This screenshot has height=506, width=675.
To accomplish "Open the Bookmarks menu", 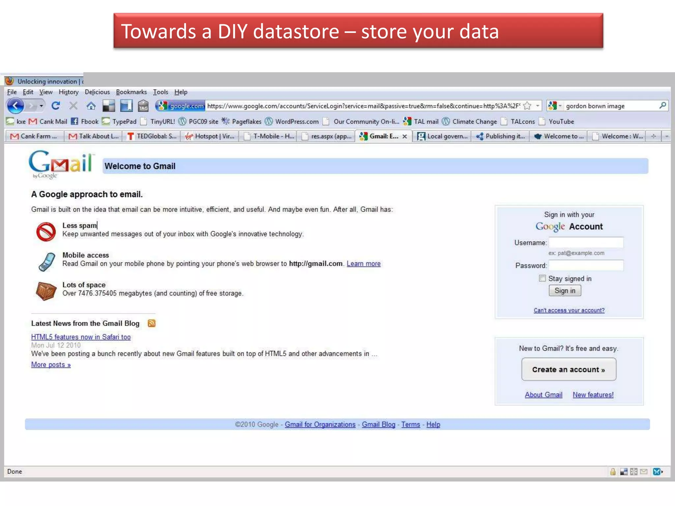I will [x=132, y=92].
